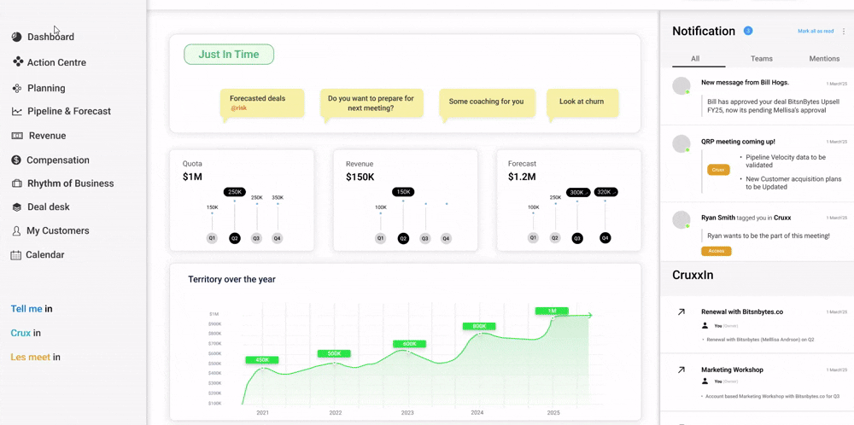
Task: Open My Customers page
Action: [x=58, y=230]
